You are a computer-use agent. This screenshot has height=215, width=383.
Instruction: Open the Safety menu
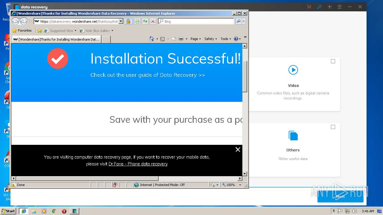[x=211, y=39]
